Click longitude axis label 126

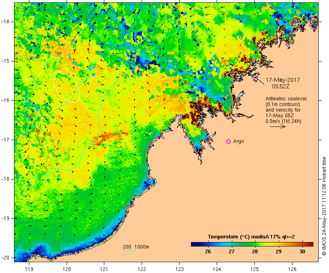(x=292, y=269)
